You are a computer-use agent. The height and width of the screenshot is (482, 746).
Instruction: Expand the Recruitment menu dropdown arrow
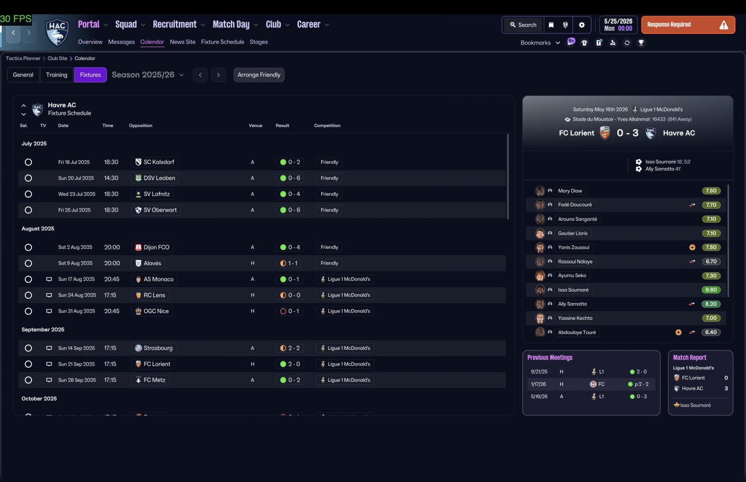click(202, 25)
